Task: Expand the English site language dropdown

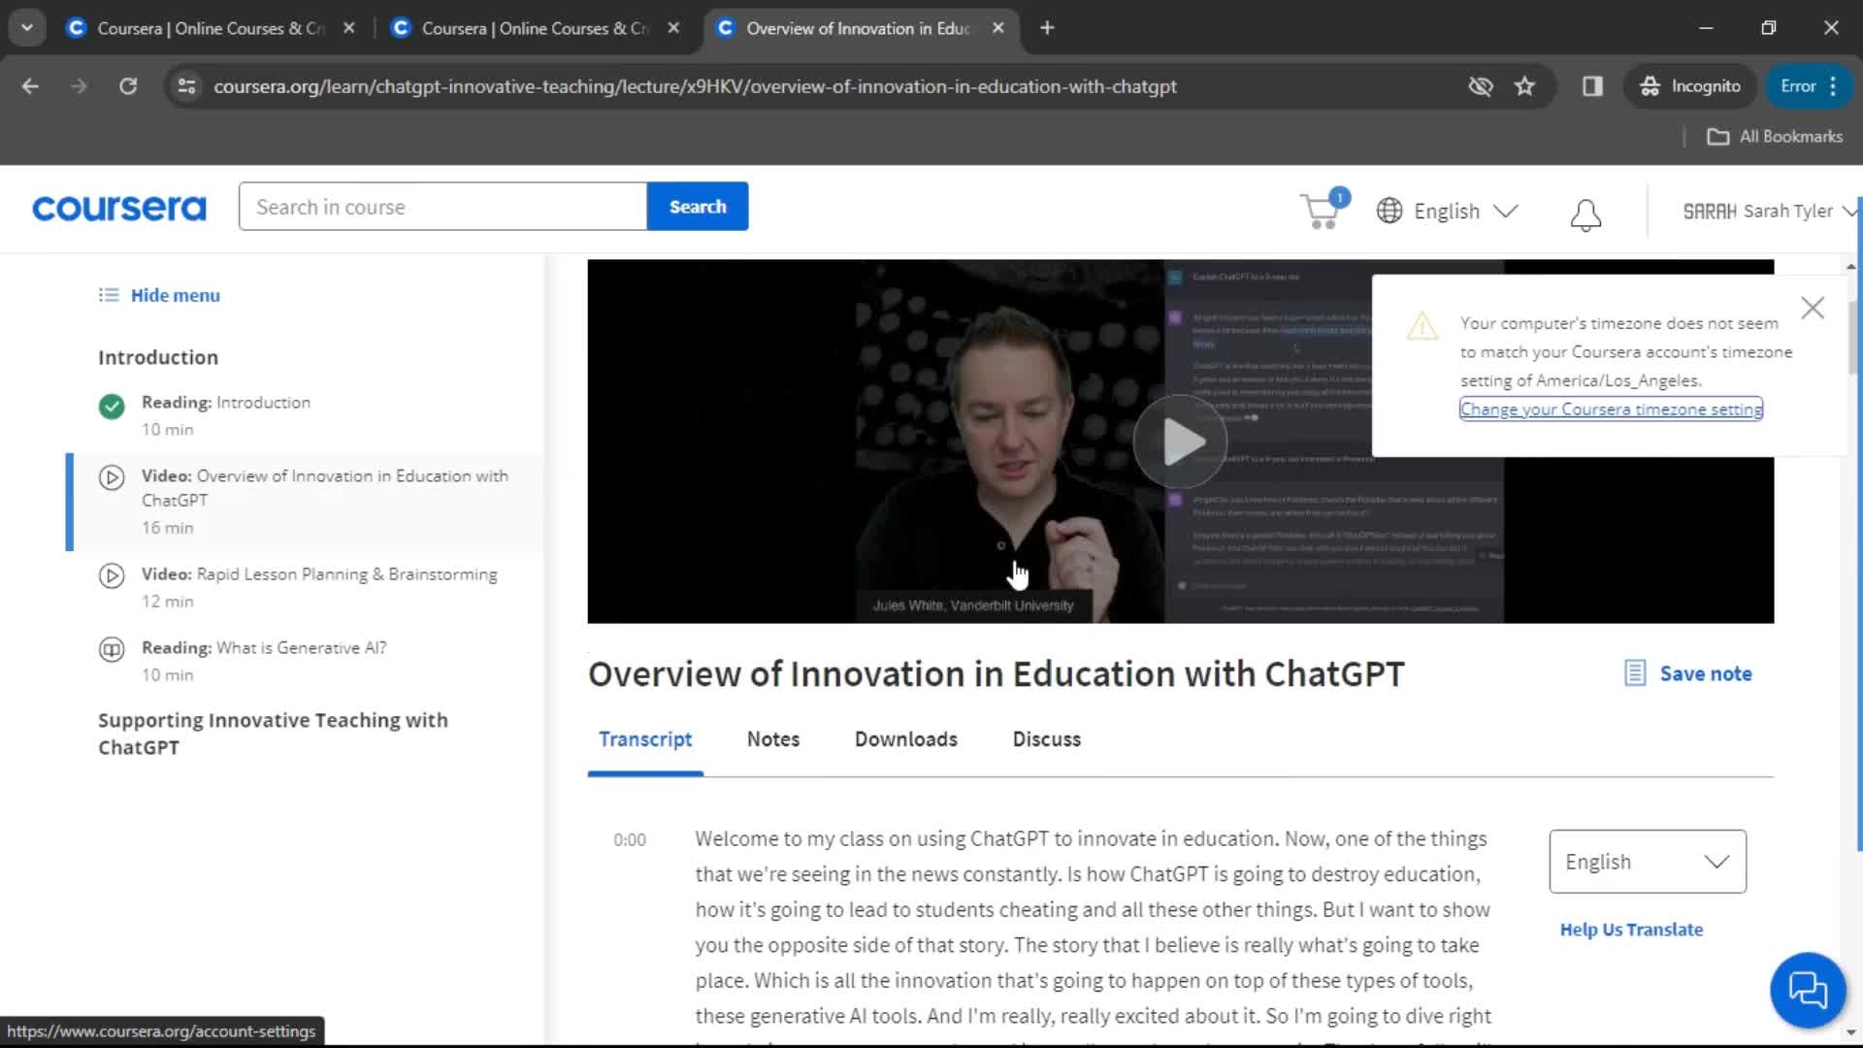Action: click(1465, 211)
